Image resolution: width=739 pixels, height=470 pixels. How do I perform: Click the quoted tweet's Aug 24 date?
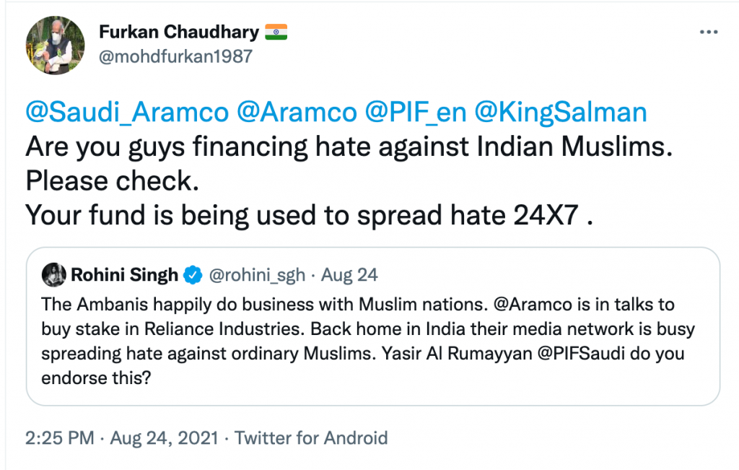[x=349, y=275]
